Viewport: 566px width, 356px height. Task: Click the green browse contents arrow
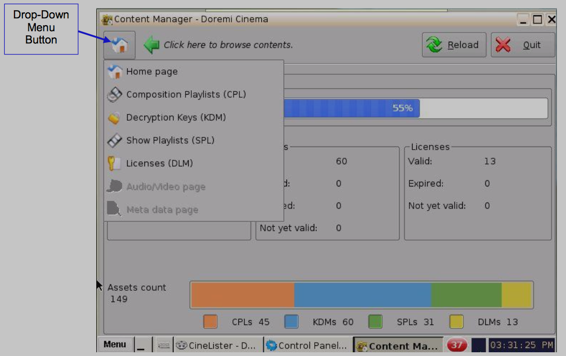(152, 45)
